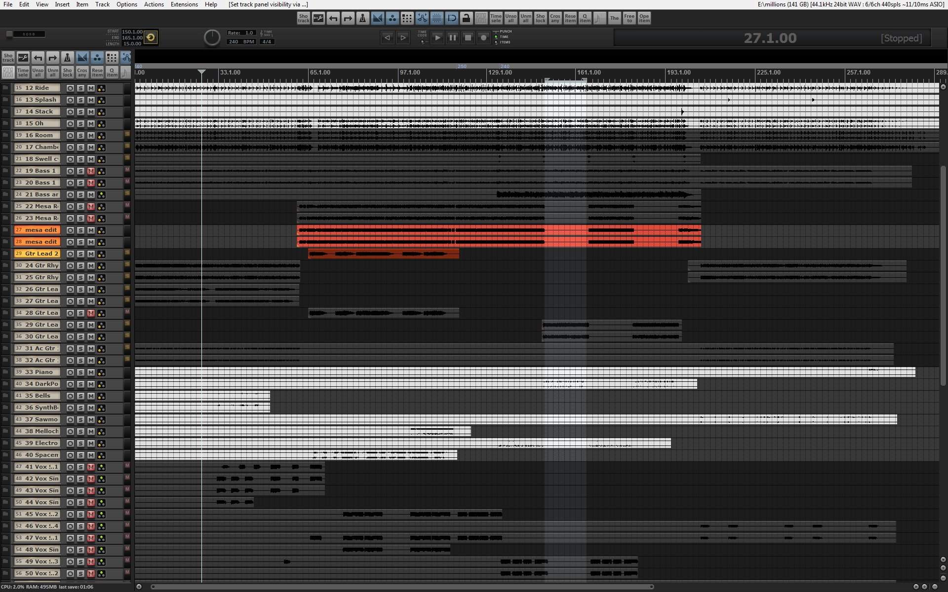Click the padlock locking icon in the toolbar
Viewport: 948px width, 592px height.
[466, 18]
